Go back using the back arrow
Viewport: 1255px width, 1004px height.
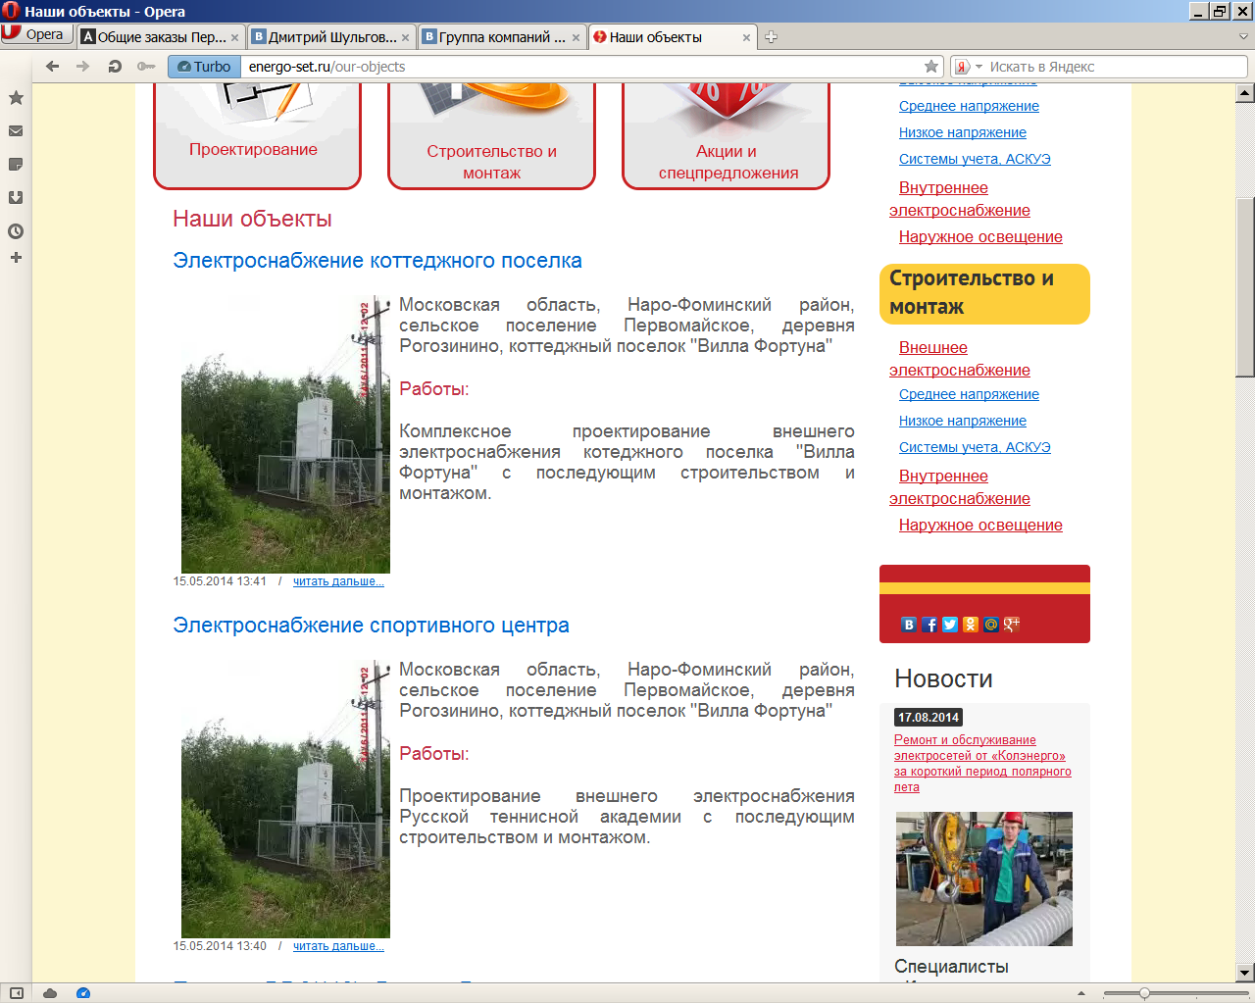click(x=53, y=67)
